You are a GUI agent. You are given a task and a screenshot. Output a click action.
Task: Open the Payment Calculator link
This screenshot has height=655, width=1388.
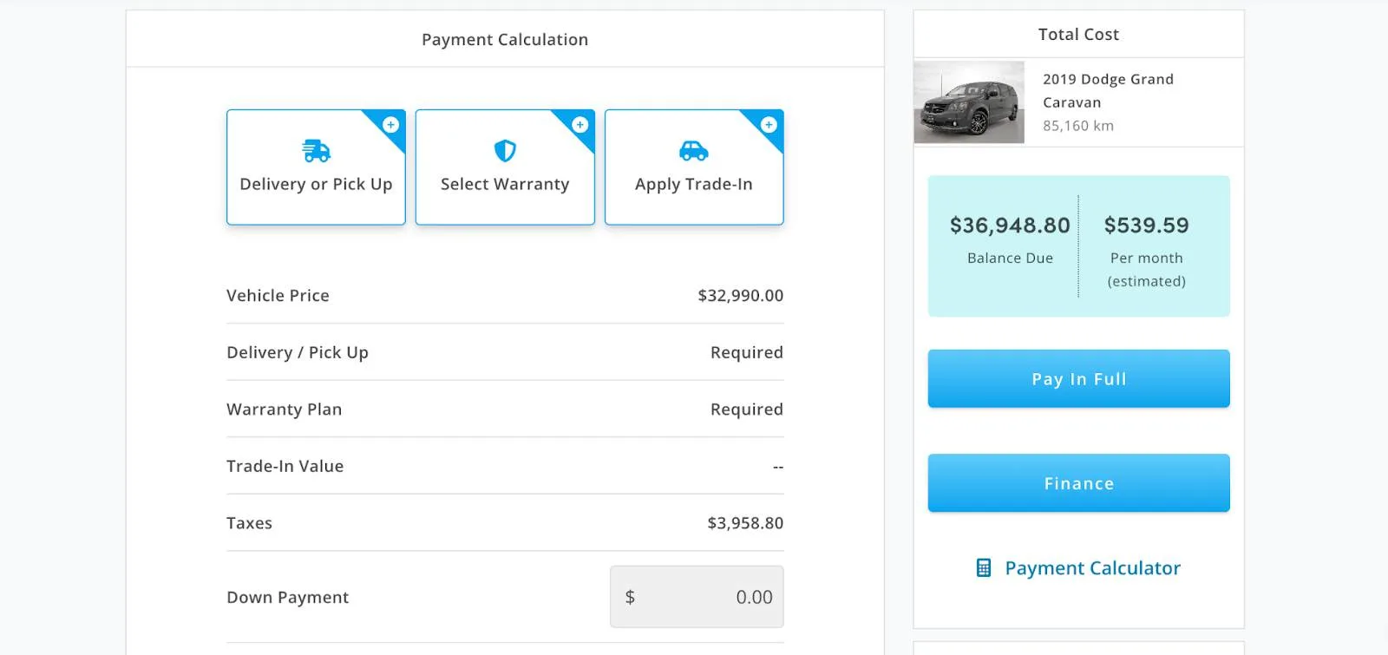1092,568
